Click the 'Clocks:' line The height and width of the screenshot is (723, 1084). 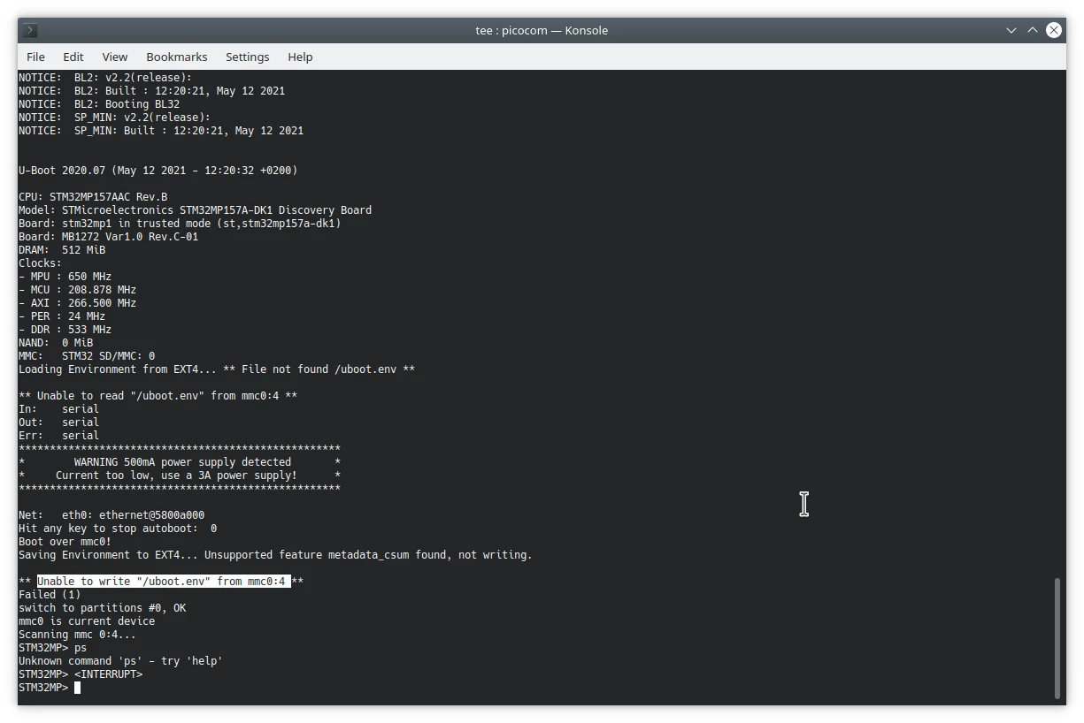(x=41, y=263)
